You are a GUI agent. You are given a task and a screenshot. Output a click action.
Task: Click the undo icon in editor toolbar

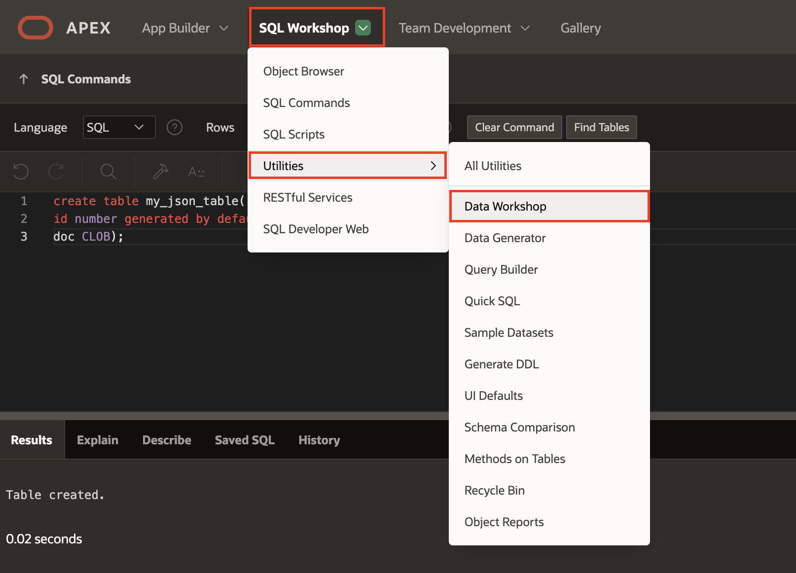coord(21,172)
